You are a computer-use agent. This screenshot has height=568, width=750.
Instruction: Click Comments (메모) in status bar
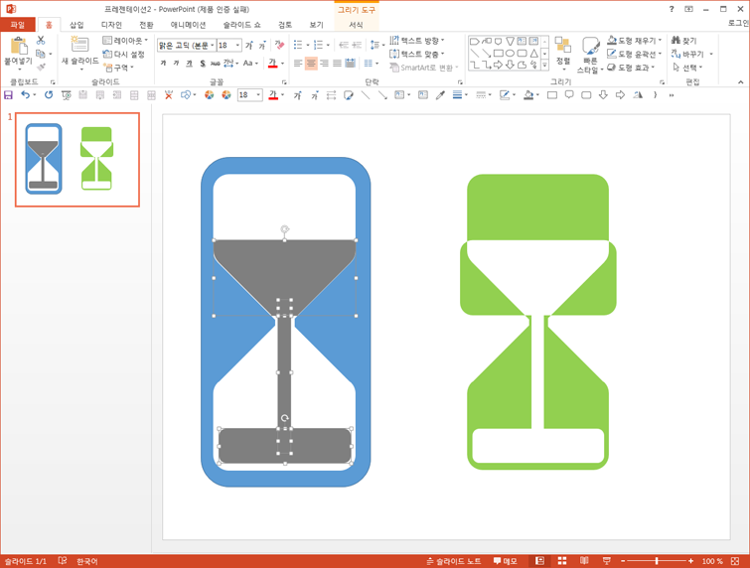click(x=506, y=561)
